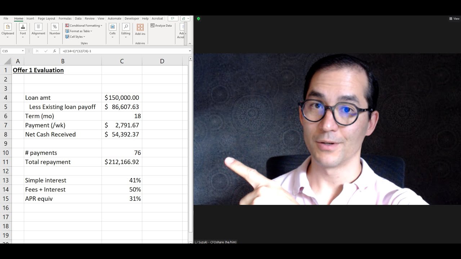Open the Name Box dropdown arrow
The height and width of the screenshot is (259, 461).
coord(23,51)
